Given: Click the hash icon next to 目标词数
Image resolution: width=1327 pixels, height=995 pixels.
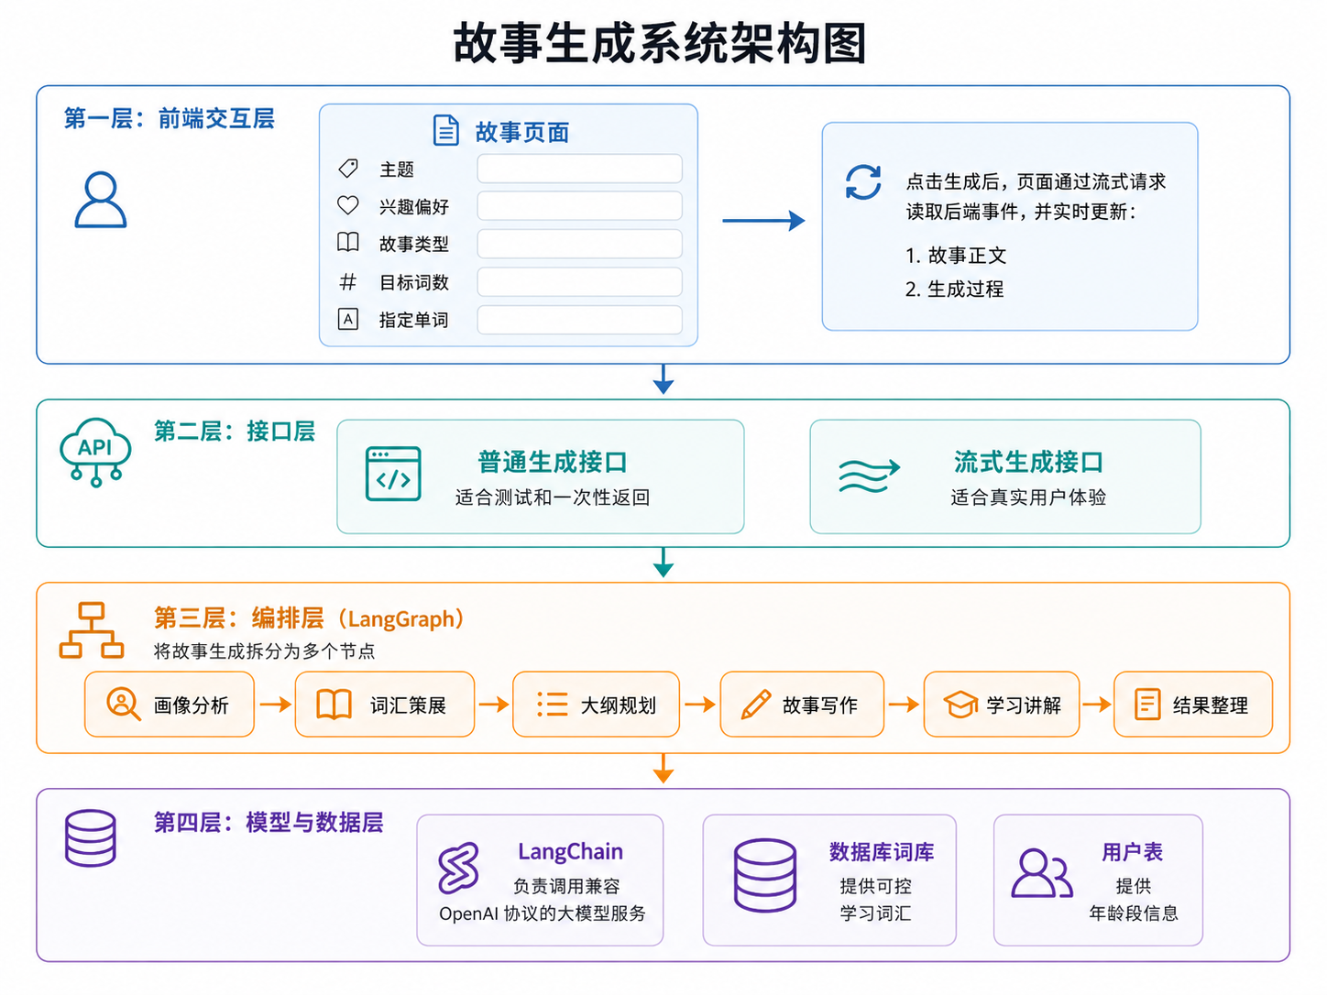Looking at the screenshot, I should (x=348, y=281).
